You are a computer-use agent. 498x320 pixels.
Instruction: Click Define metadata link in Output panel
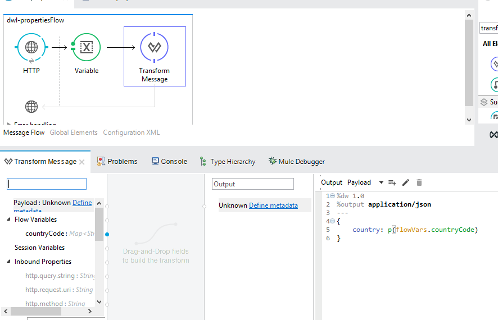point(273,205)
